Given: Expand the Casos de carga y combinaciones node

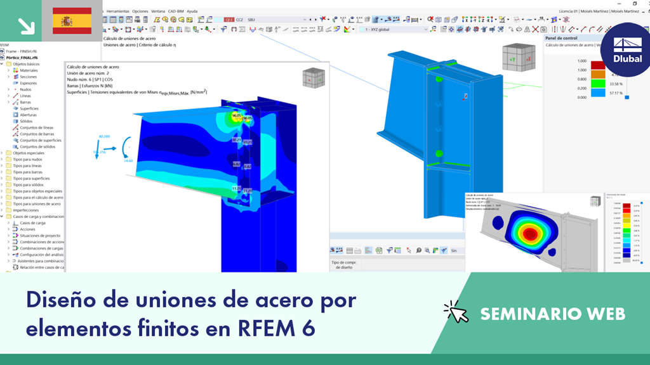Looking at the screenshot, I should pyautogui.click(x=3, y=216).
